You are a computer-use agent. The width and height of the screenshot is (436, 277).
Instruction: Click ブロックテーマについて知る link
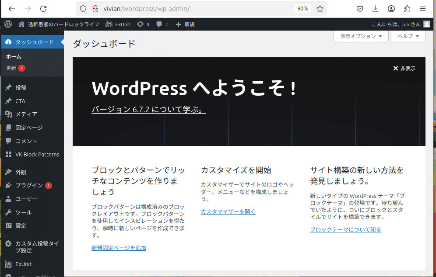pos(346,229)
